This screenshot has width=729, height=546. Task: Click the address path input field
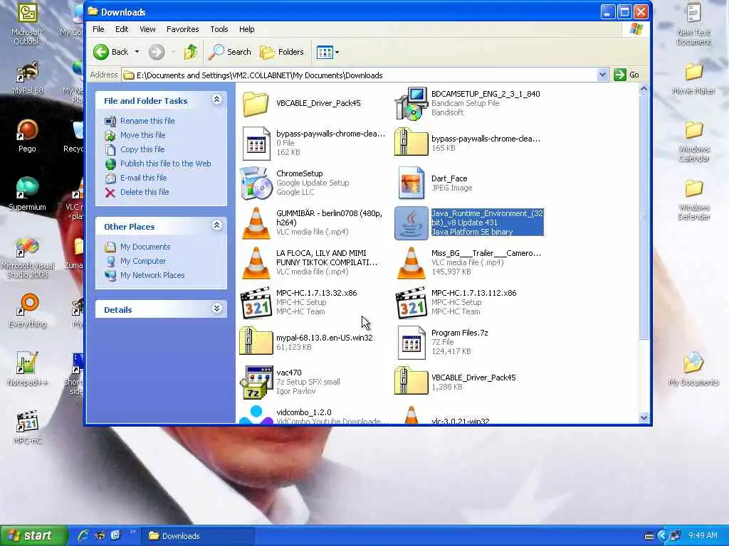pos(360,75)
